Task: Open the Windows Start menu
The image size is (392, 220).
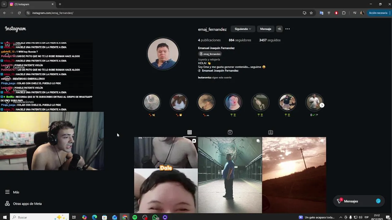Action: (x=5, y=217)
